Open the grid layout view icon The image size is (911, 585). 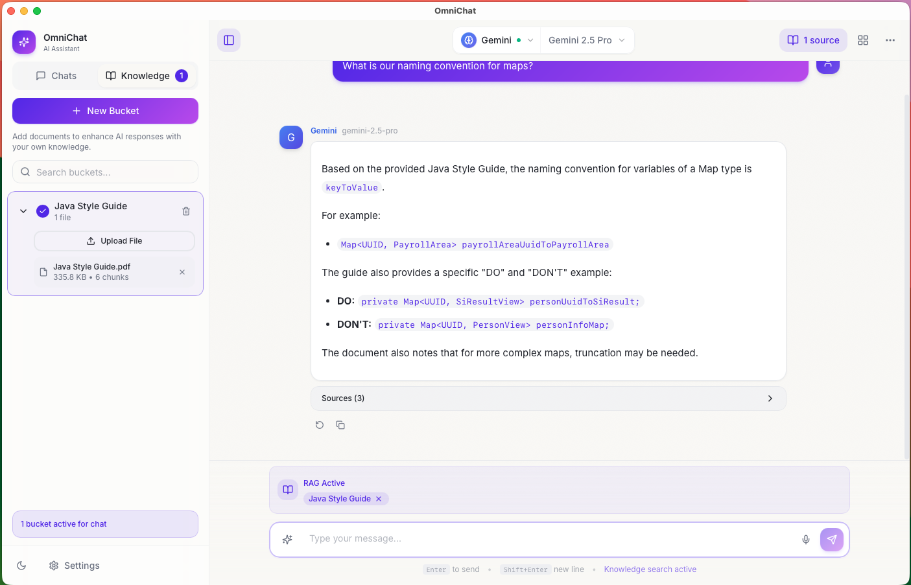click(862, 40)
